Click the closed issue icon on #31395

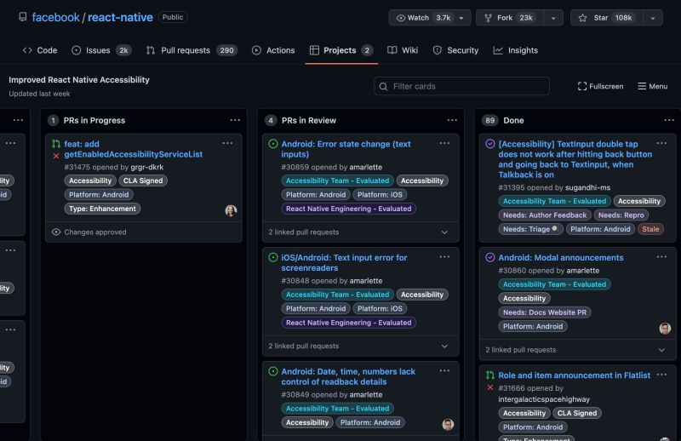[x=490, y=144]
